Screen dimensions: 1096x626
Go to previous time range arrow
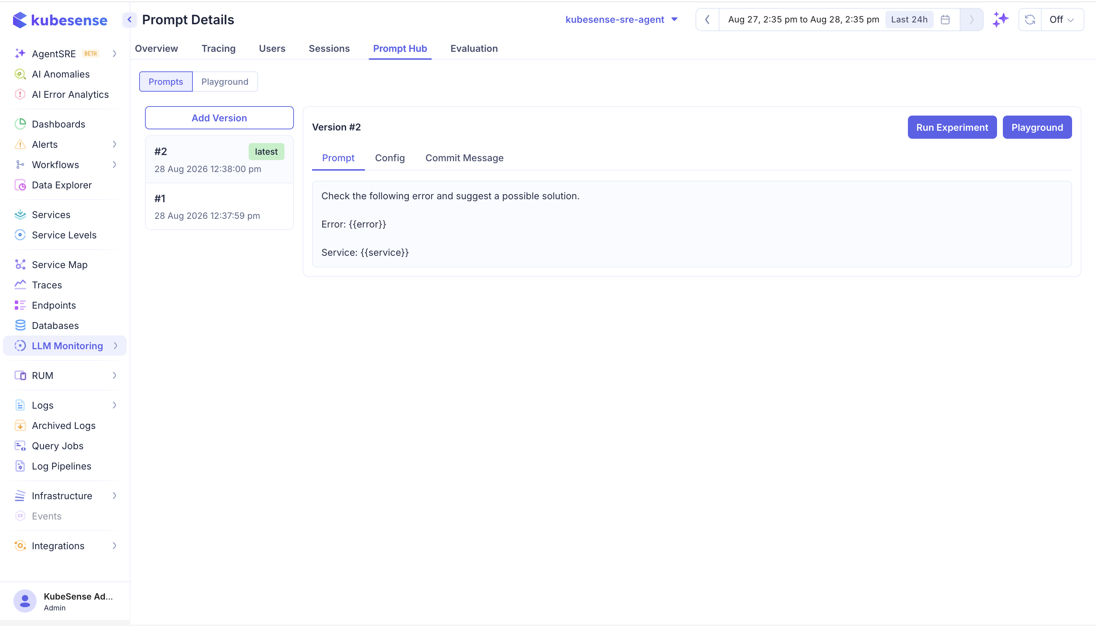707,20
